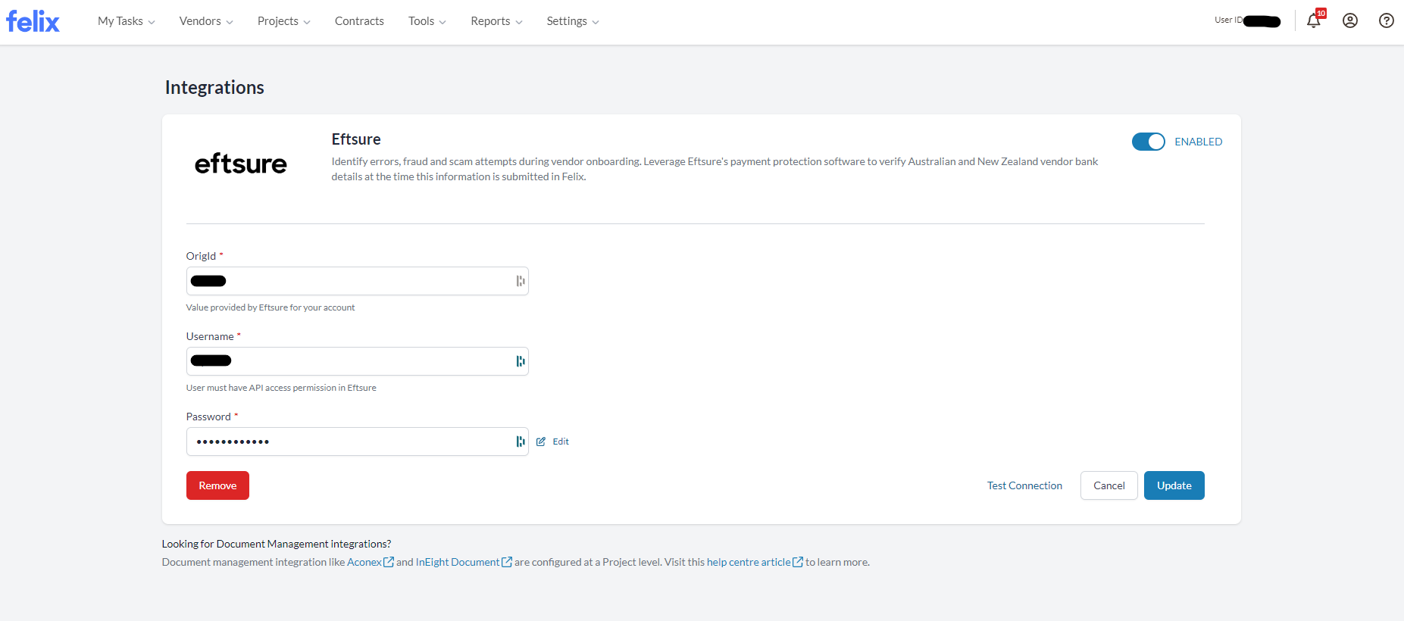
Task: Click password manager icon in Username field
Action: click(521, 361)
